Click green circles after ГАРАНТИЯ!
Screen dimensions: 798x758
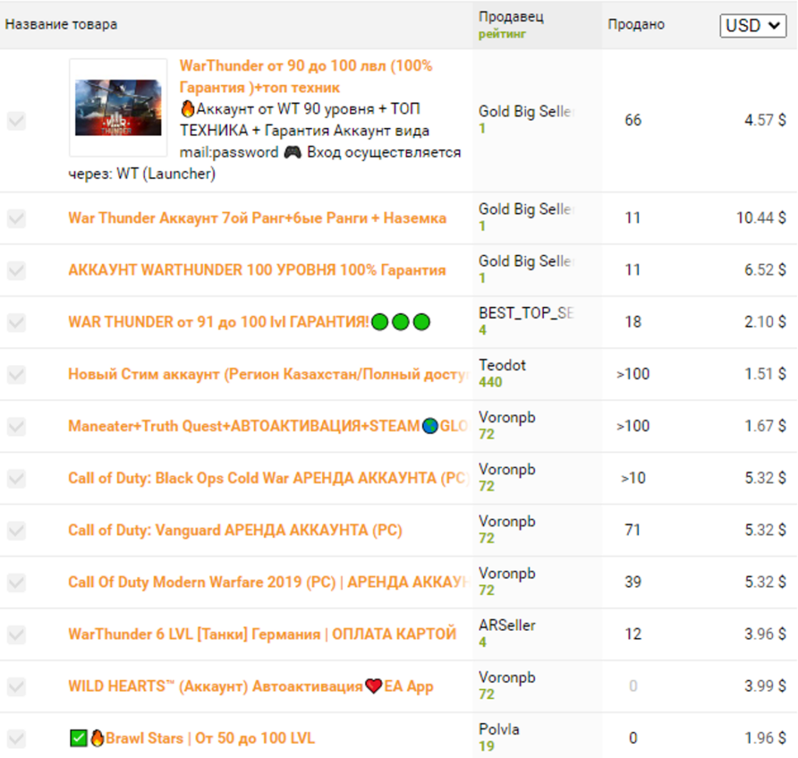click(x=401, y=322)
